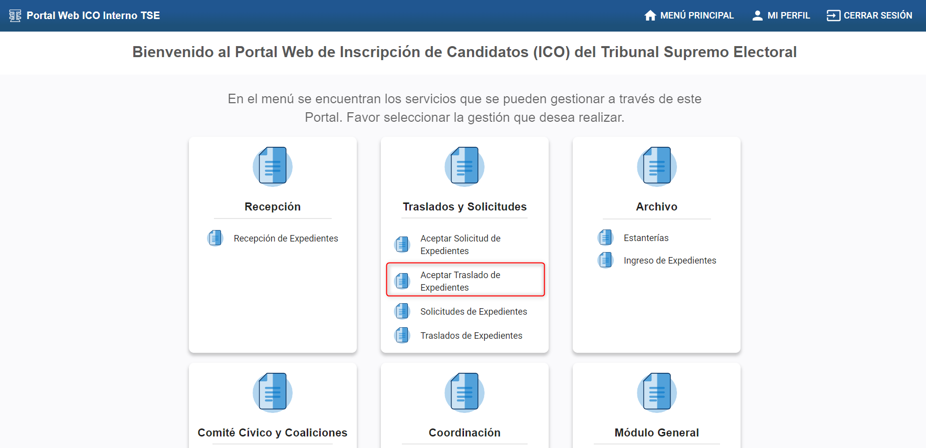The height and width of the screenshot is (448, 926).
Task: Open Mi Perfil
Action: point(788,16)
